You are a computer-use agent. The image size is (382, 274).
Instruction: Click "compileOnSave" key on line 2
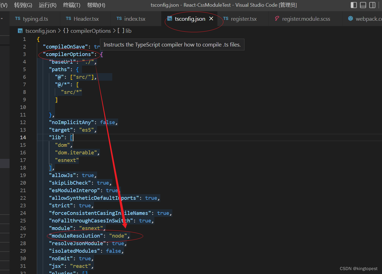click(65, 47)
